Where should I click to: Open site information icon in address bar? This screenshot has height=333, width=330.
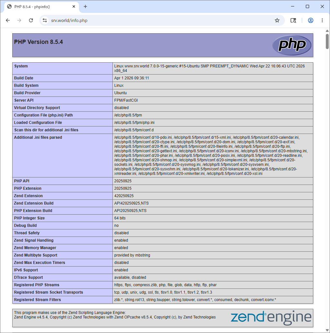pyautogui.click(x=45, y=20)
